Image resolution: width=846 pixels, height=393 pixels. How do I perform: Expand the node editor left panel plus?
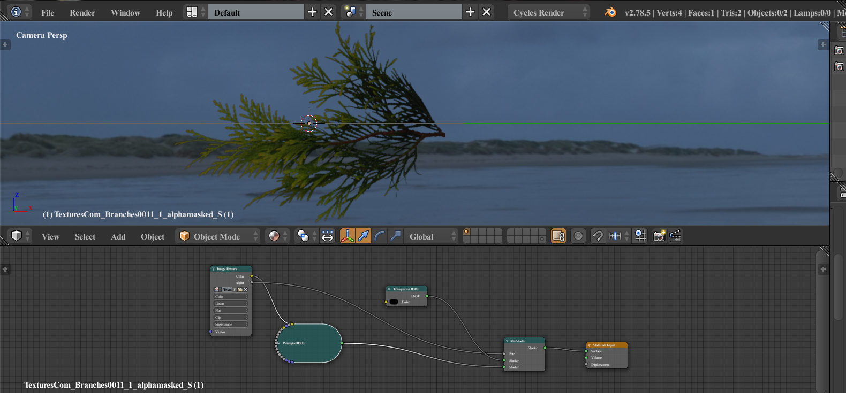click(x=5, y=269)
